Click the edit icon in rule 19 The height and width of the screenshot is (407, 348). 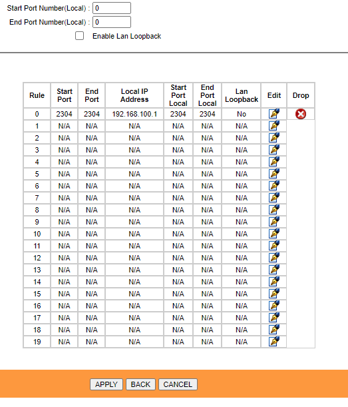tap(274, 341)
